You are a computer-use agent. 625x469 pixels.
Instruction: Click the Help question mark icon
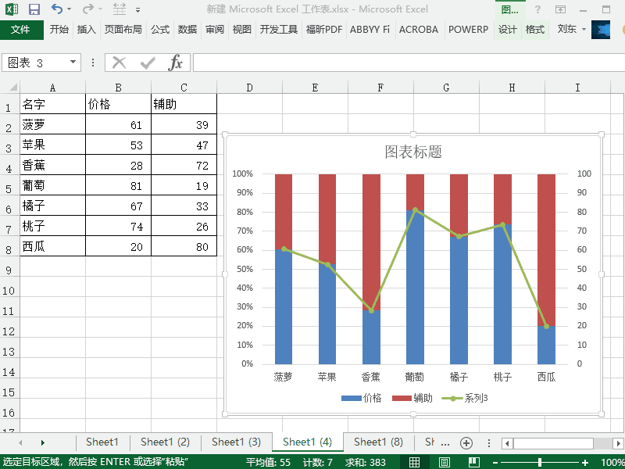537,9
